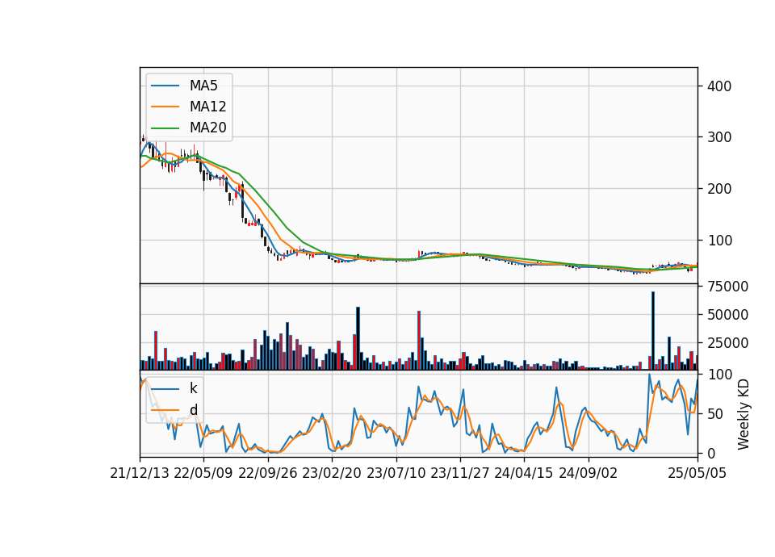Click the 23/11/27 date label
Screen dimensions: 775x557
459,473
